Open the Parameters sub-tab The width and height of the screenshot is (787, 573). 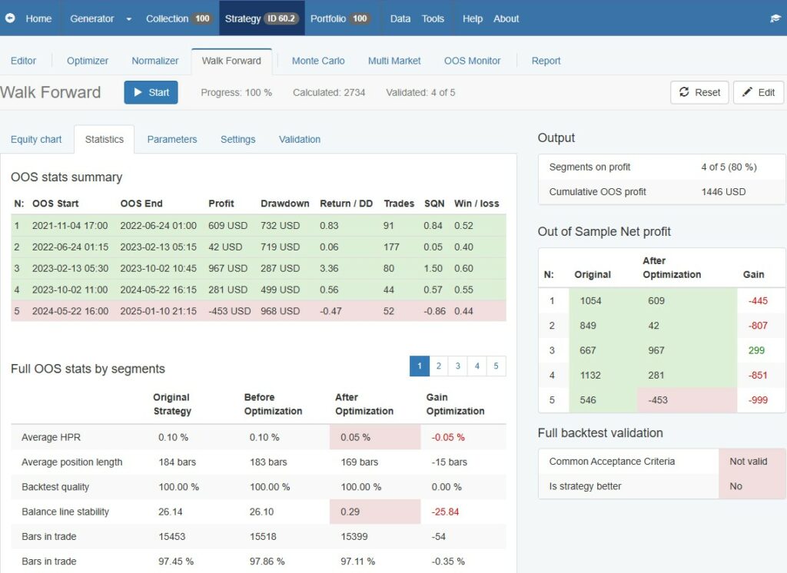[x=172, y=139]
